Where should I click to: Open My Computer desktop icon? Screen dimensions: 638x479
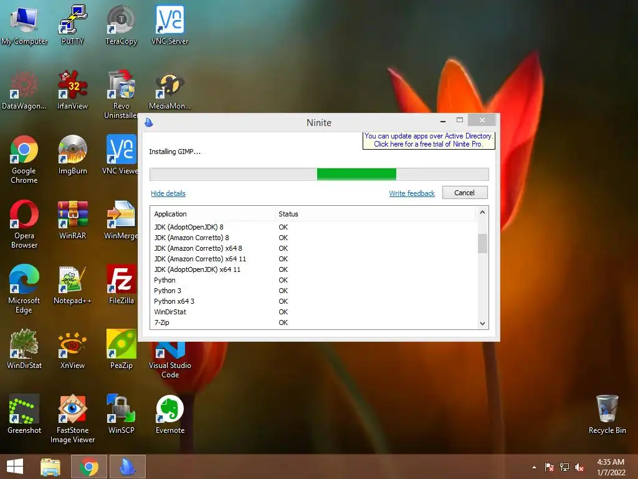pyautogui.click(x=24, y=25)
